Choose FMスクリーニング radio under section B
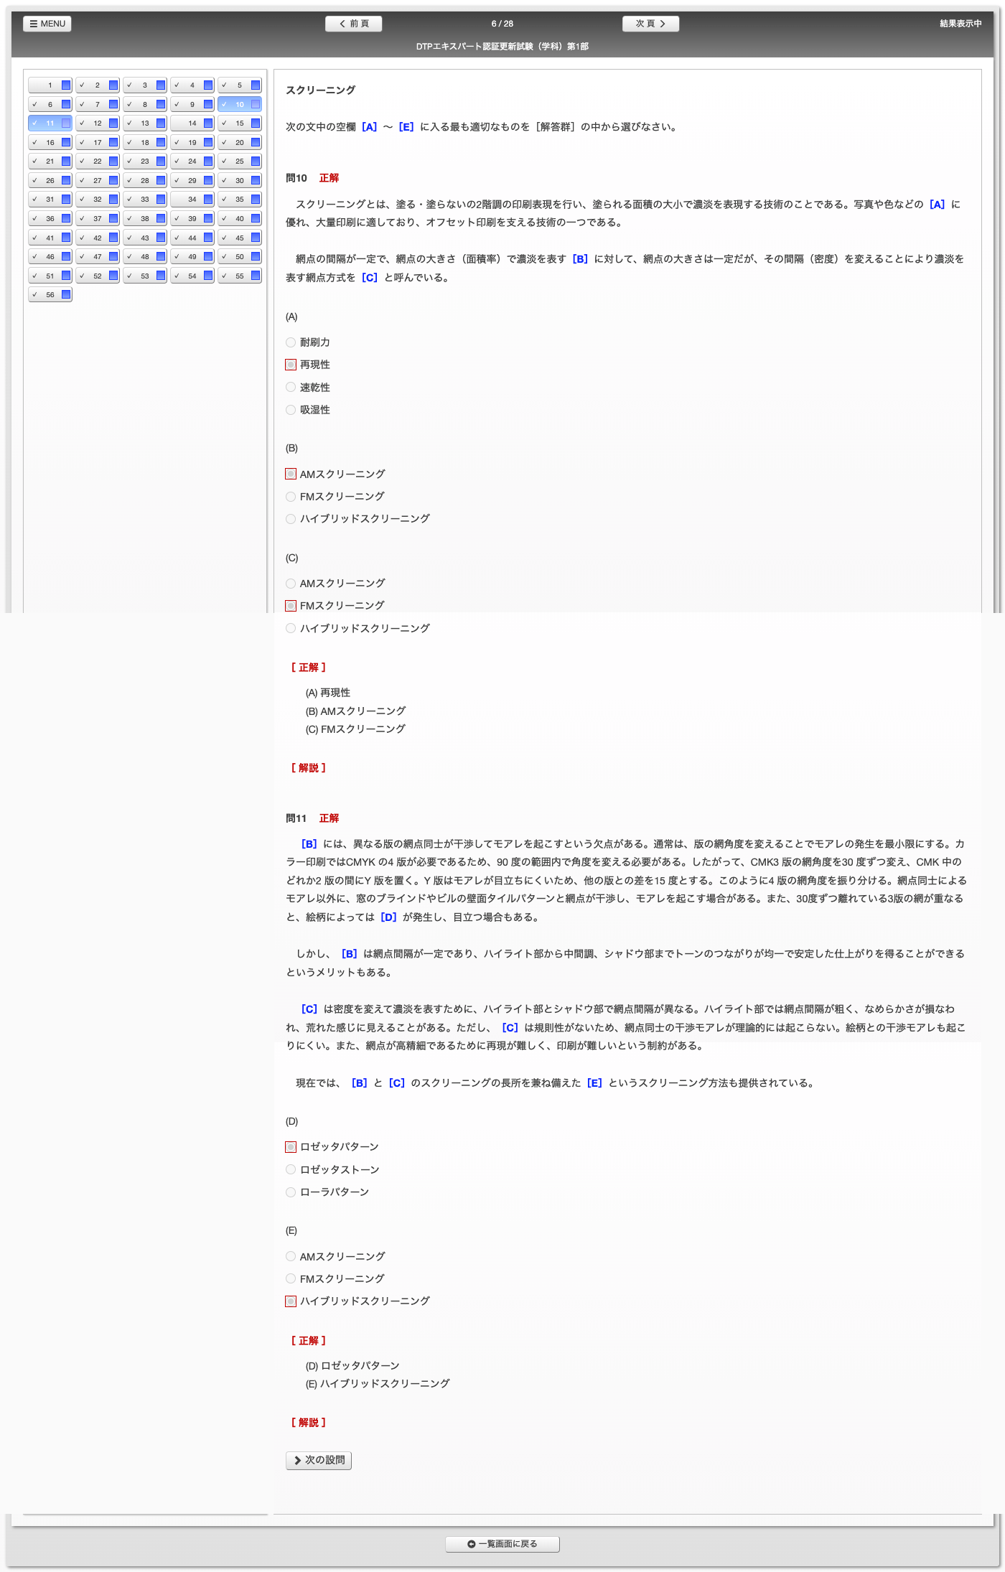The width and height of the screenshot is (1005, 1572). tap(291, 497)
